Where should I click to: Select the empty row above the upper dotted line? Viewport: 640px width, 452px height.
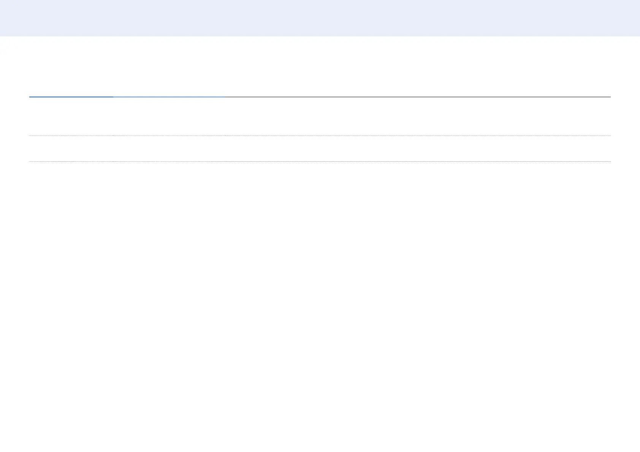click(x=320, y=117)
